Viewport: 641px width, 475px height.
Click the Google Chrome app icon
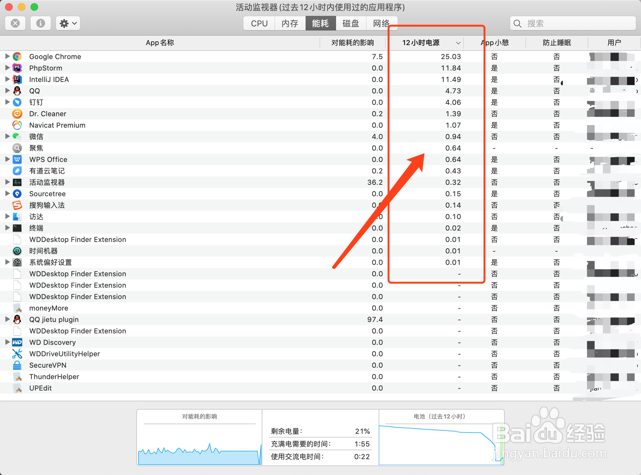click(x=17, y=57)
